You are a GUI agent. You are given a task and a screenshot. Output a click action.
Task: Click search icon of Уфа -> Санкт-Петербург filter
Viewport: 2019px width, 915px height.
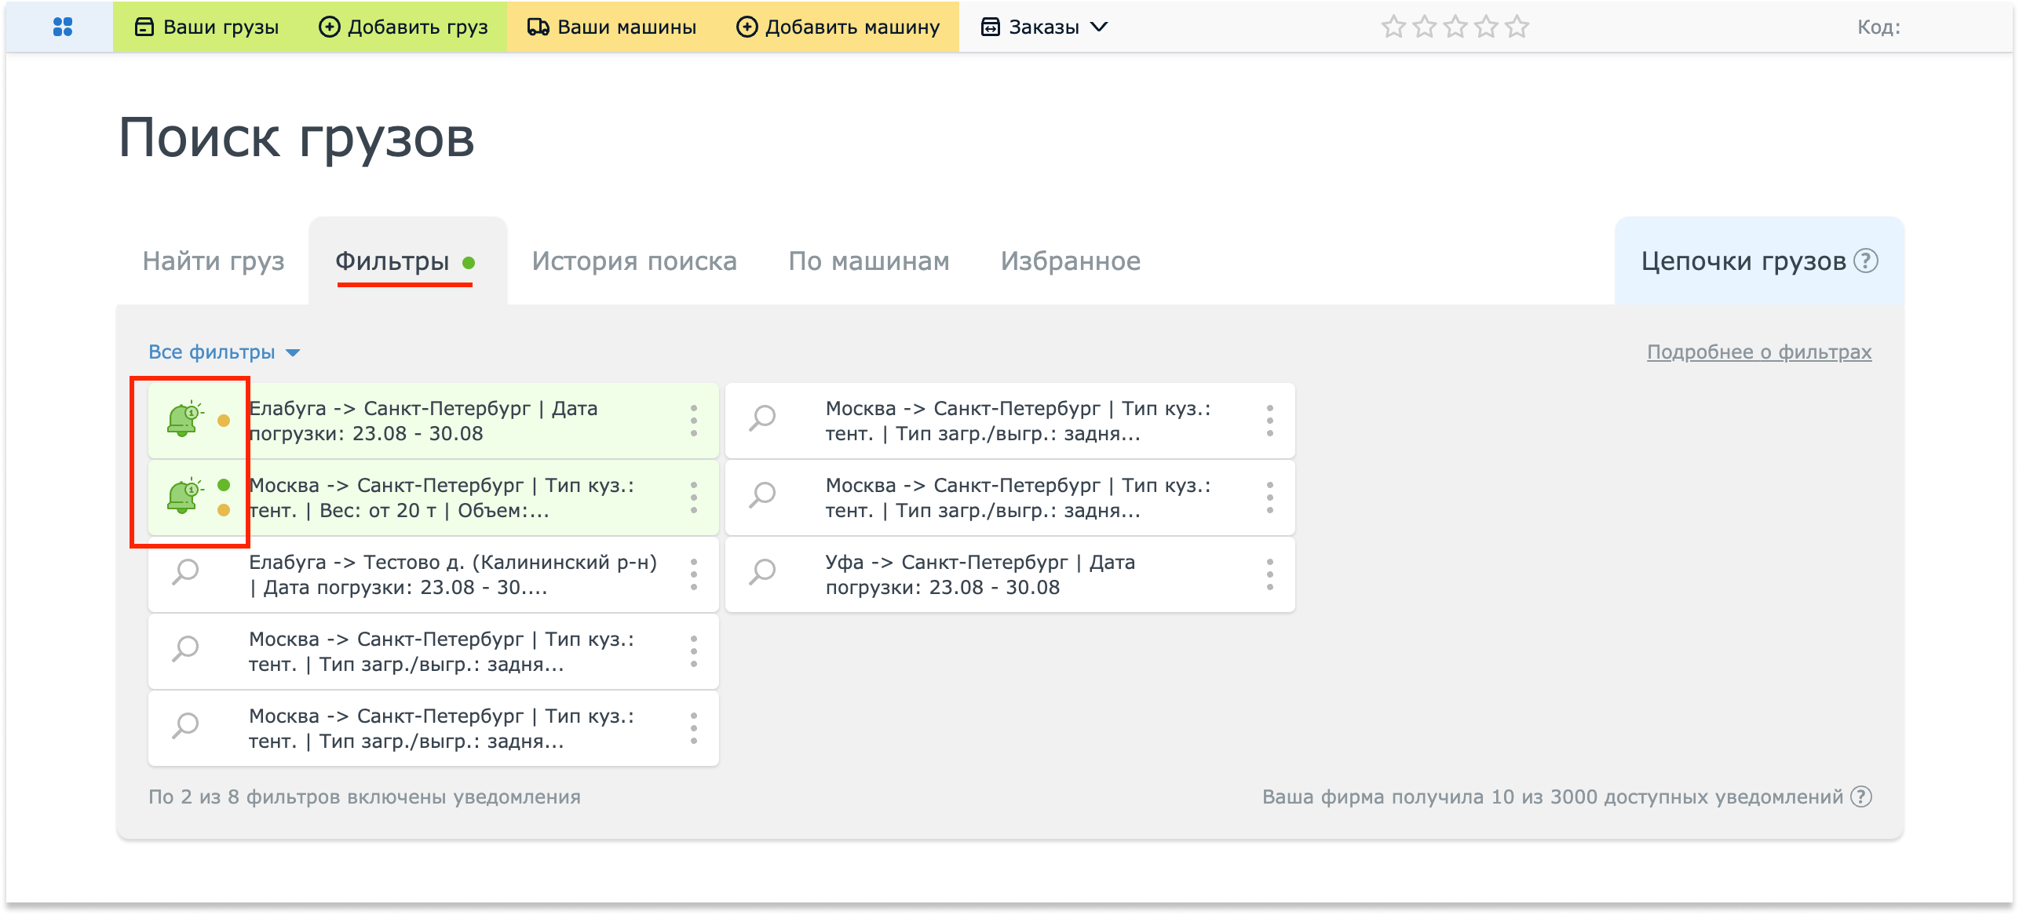tap(762, 572)
